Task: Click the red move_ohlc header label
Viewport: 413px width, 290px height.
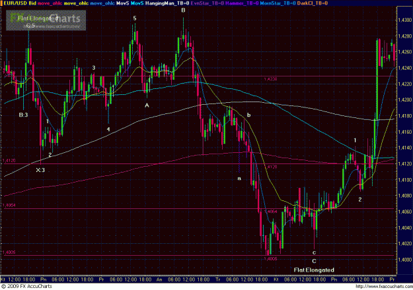Action: (x=50, y=3)
